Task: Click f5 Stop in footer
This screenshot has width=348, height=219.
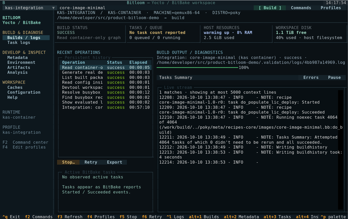Action: (128, 217)
